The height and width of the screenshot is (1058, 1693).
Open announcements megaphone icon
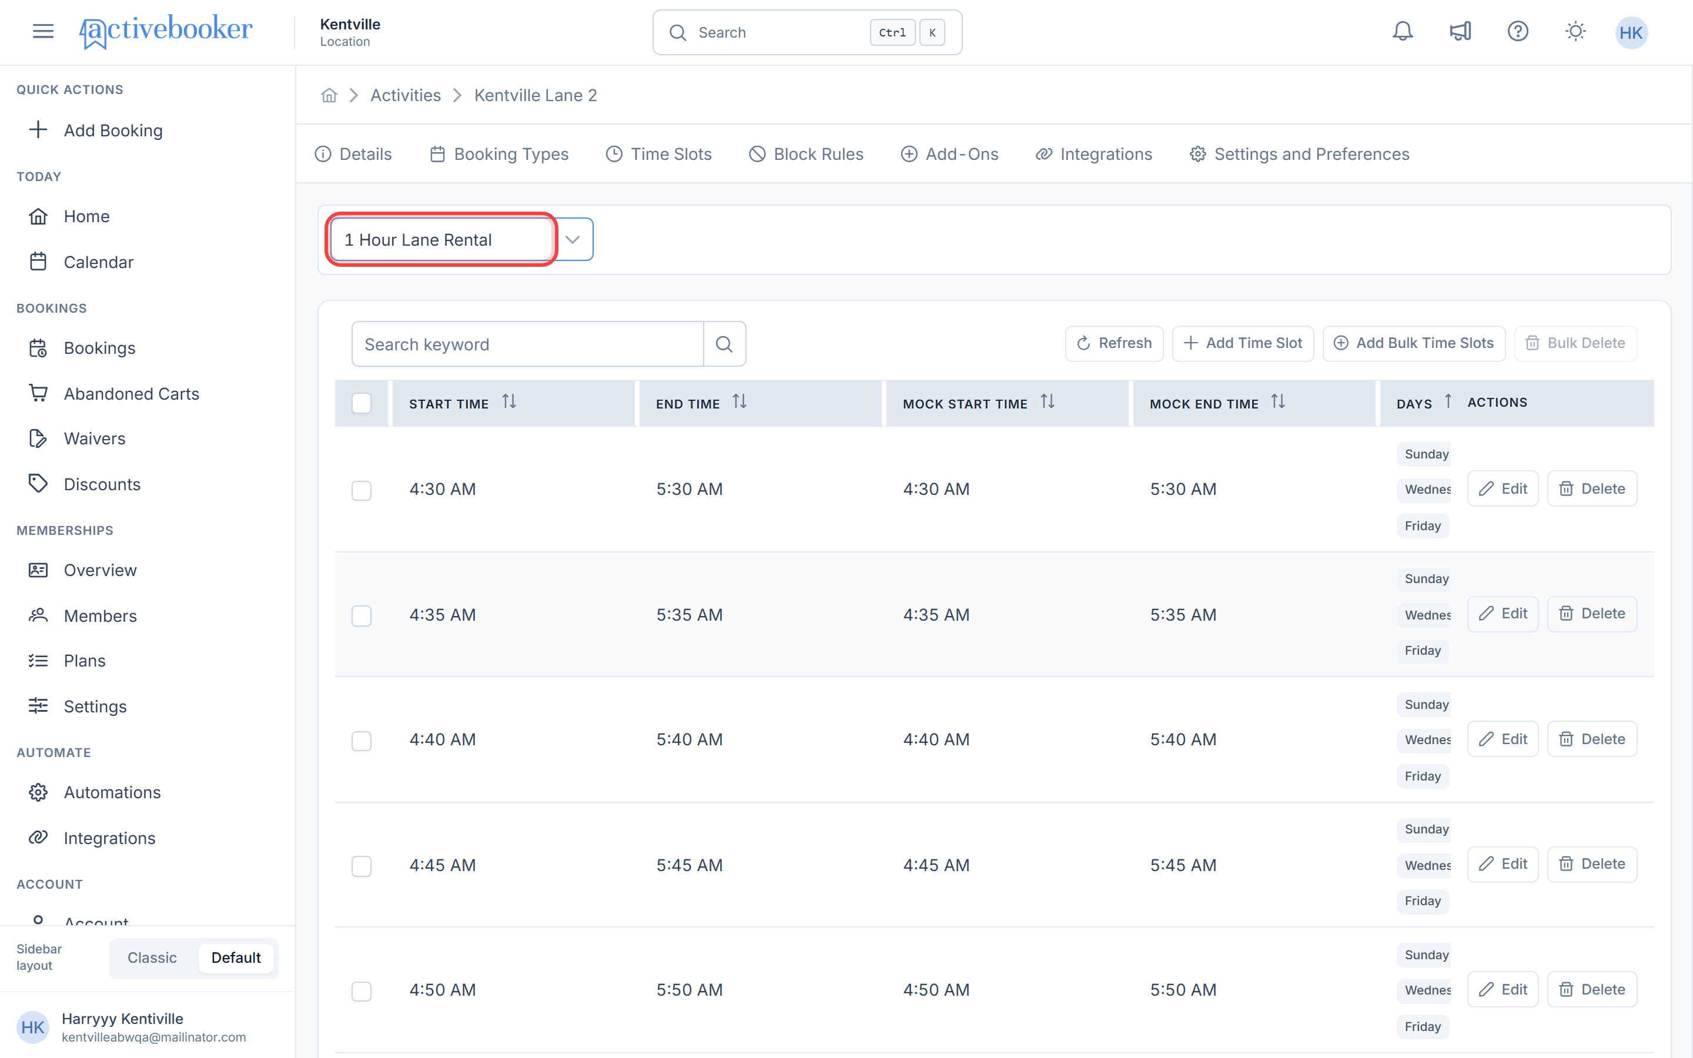coord(1460,32)
